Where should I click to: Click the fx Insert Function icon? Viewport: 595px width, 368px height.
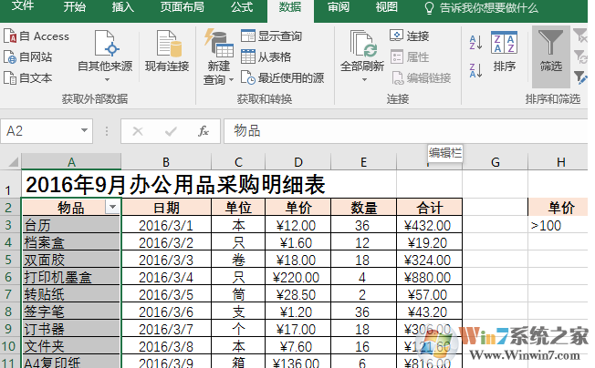tap(204, 131)
